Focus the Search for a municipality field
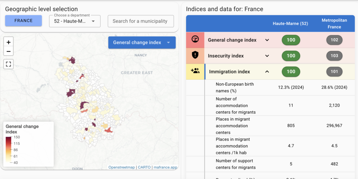This screenshot has height=179, width=358. [140, 21]
